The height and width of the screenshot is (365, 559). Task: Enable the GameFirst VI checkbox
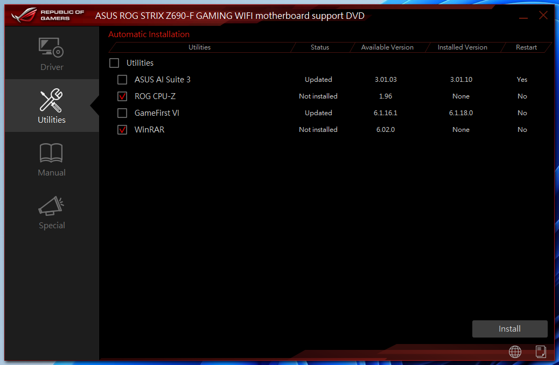pos(122,113)
